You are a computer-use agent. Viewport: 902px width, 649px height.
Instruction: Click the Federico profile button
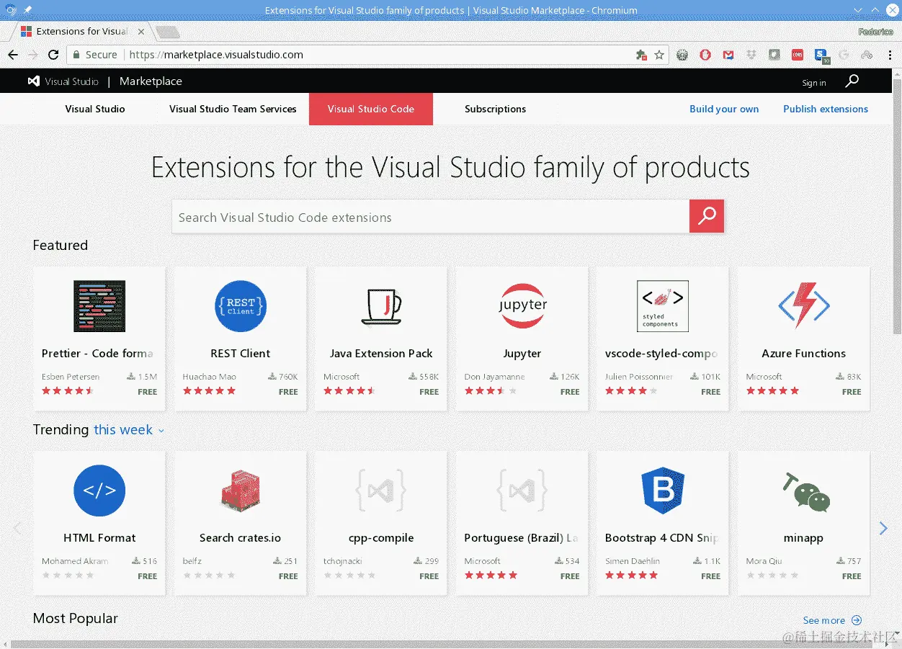[875, 32]
